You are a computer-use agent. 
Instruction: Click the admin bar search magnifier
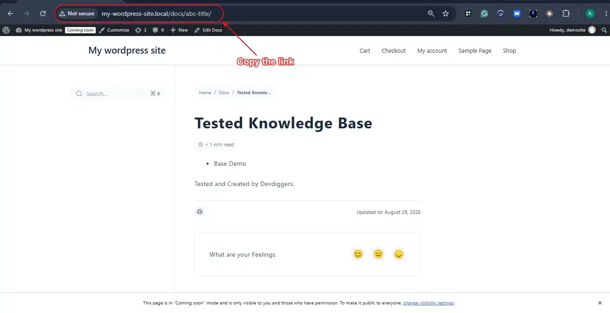604,30
